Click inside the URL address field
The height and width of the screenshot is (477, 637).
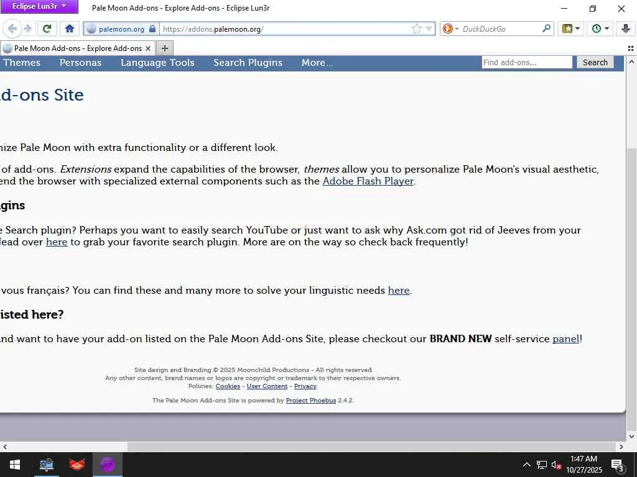[x=284, y=29]
